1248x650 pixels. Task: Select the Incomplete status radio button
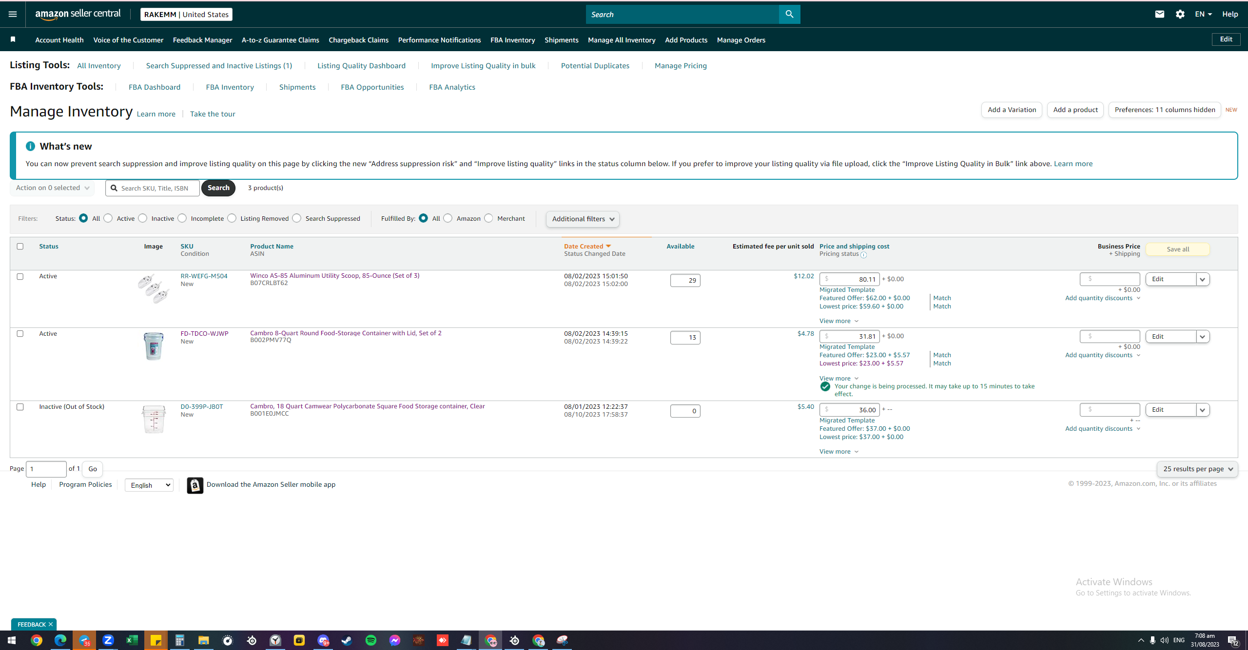point(182,218)
